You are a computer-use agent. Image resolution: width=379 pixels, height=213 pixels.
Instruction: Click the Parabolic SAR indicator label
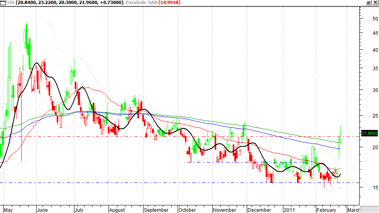[x=141, y=2]
